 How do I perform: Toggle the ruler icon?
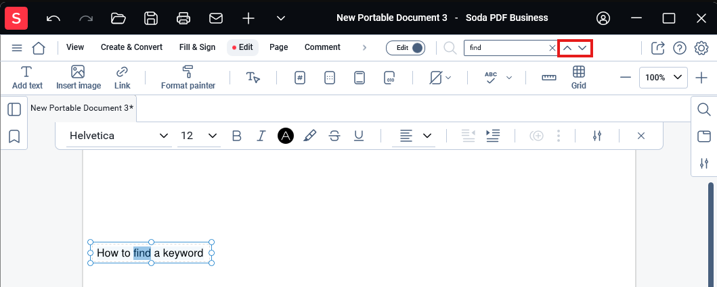(548, 78)
